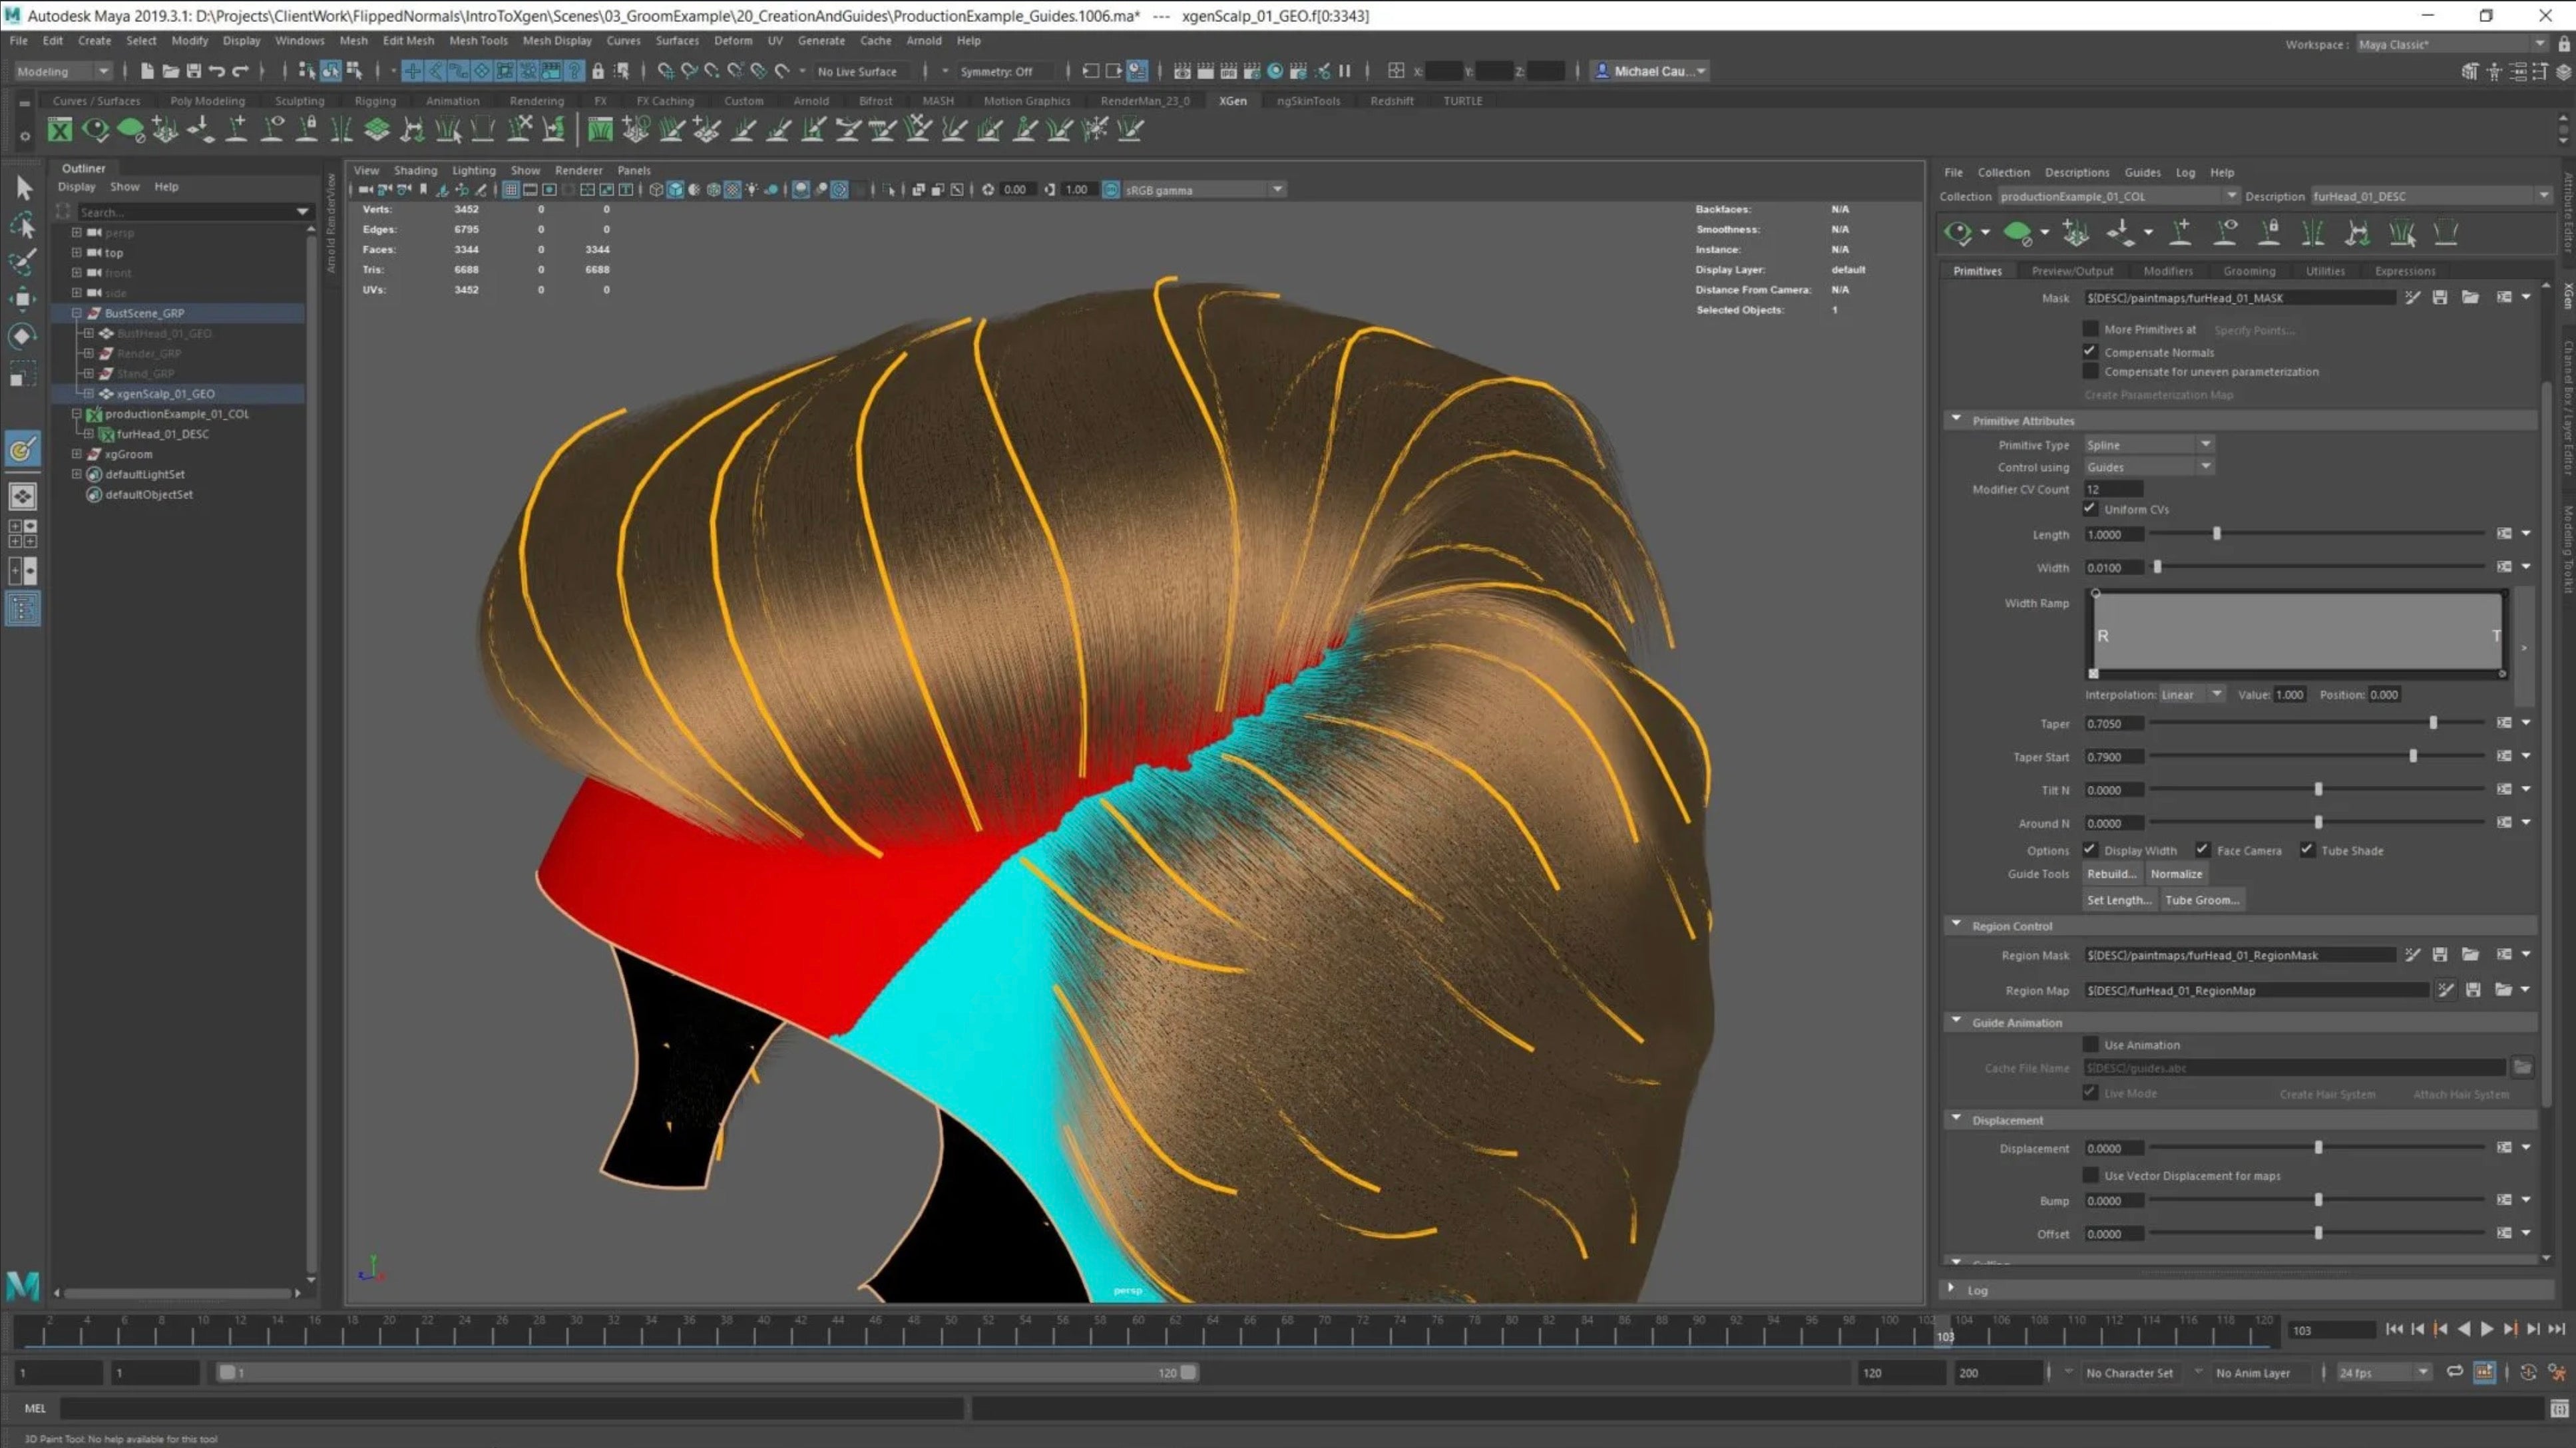Save the Mask map with disk icon
The image size is (2576, 1448).
(2440, 298)
